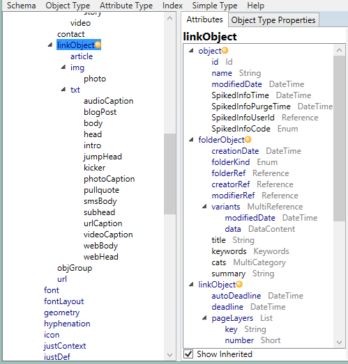
Task: Select the smsBody object type
Action: (100, 201)
